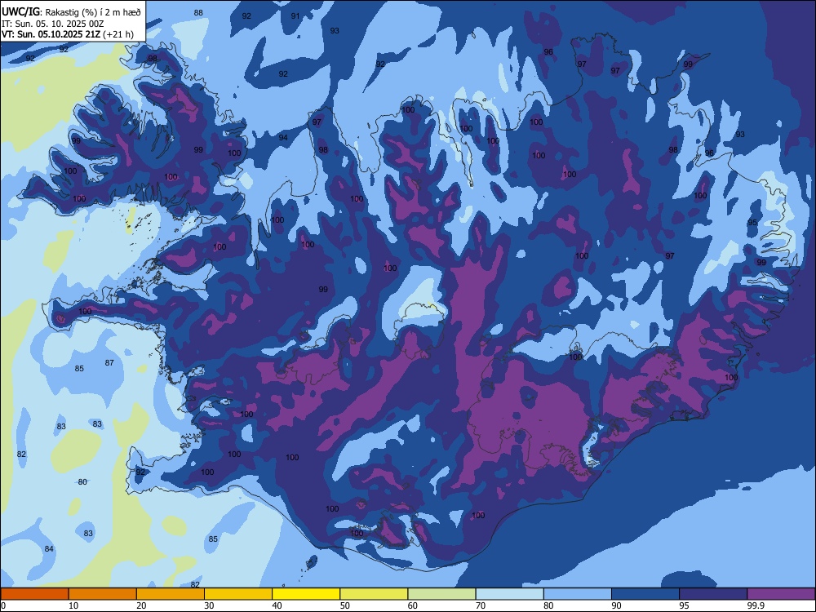816x612 pixels.
Task: Click the '84' humidity value on the map
Action: pos(49,548)
